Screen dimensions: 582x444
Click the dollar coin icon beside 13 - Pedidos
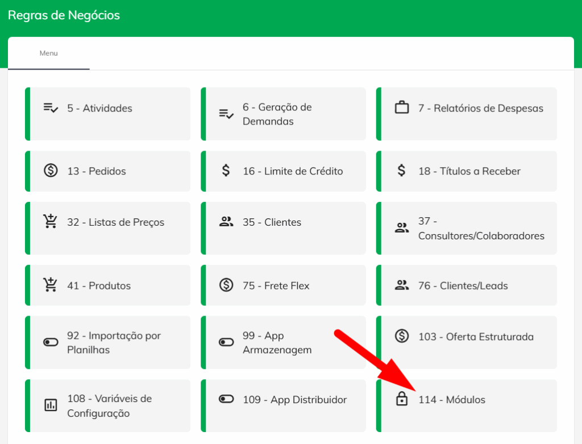click(51, 171)
